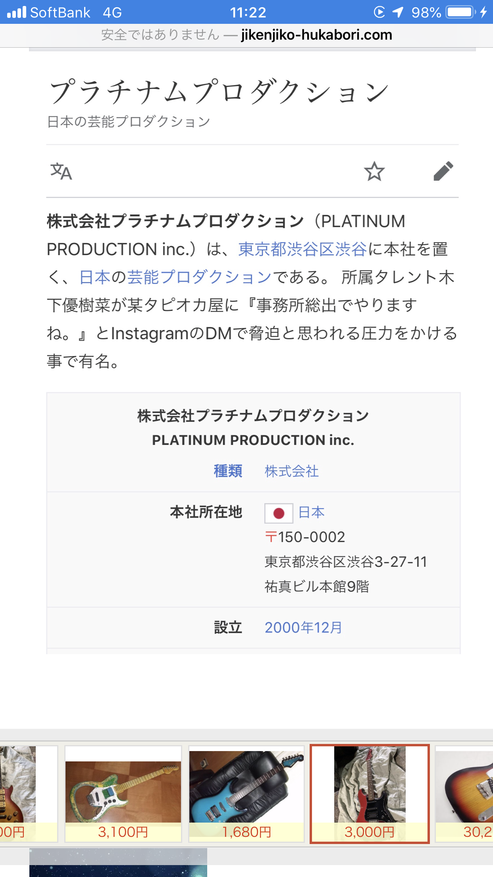Image resolution: width=493 pixels, height=877 pixels.
Task: Tap the signal strength bars
Action: pyautogui.click(x=16, y=12)
